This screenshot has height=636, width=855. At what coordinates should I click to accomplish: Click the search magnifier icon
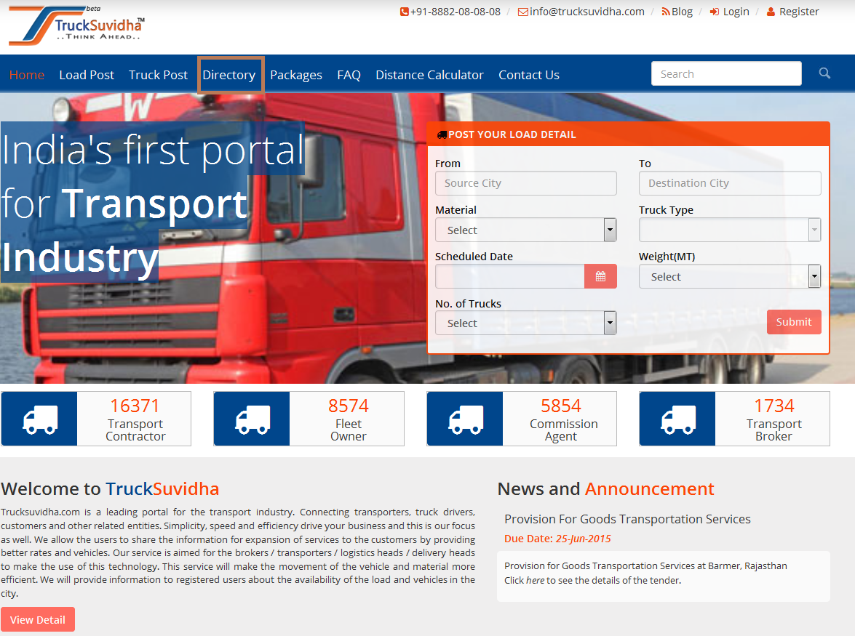pos(824,73)
